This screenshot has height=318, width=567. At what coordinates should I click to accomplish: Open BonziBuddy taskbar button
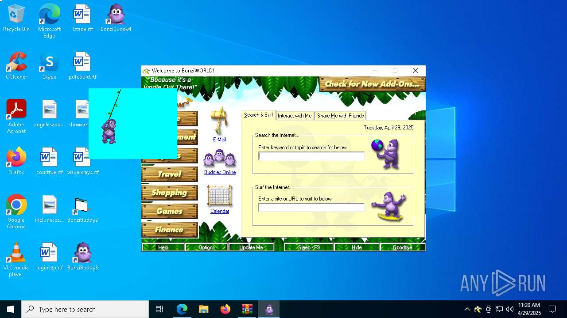click(269, 309)
